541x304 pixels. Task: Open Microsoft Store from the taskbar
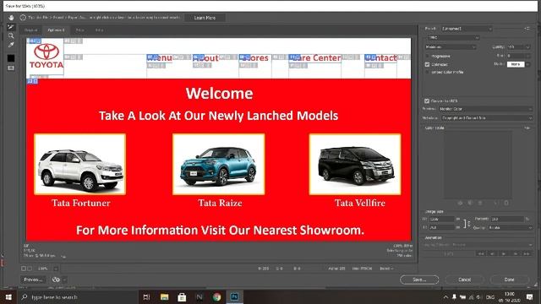182,296
